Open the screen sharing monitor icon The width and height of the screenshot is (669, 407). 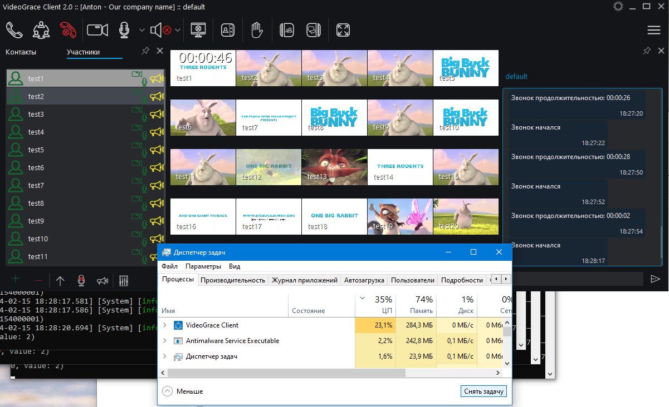(198, 29)
